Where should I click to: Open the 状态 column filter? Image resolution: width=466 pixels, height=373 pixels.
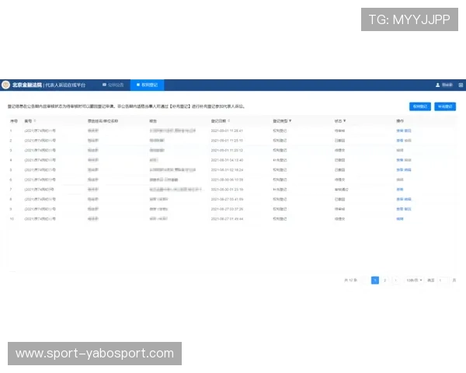(345, 121)
